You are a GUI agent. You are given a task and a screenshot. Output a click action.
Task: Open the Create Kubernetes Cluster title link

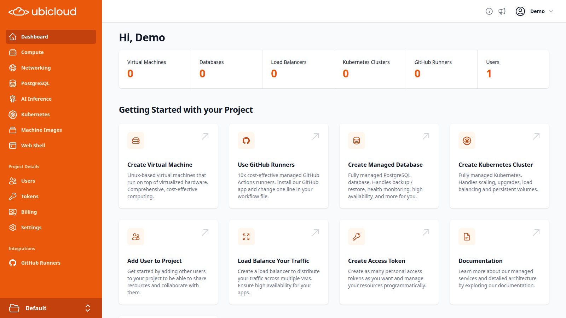496,165
